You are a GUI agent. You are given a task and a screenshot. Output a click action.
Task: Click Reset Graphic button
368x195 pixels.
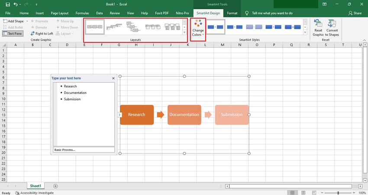coord(318,28)
